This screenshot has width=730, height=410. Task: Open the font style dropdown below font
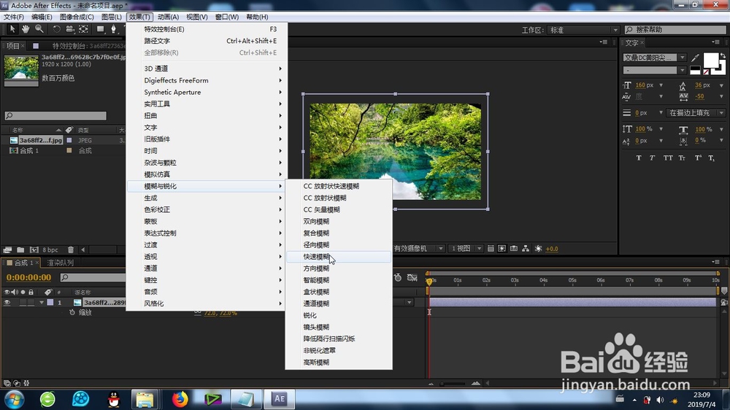[654, 70]
